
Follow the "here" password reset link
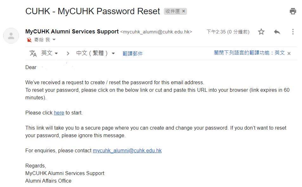tap(59, 113)
